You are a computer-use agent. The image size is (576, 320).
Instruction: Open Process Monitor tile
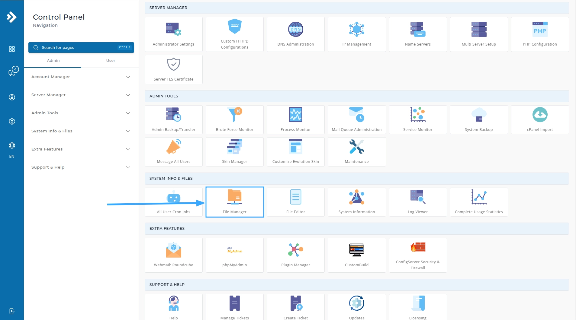296,120
